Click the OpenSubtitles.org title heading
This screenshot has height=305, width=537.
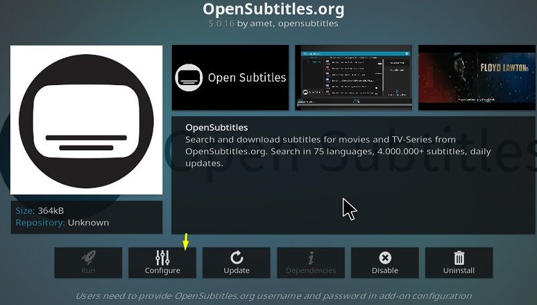273,9
